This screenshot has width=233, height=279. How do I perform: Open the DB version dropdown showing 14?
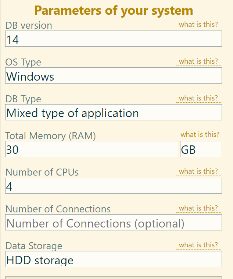(113, 39)
